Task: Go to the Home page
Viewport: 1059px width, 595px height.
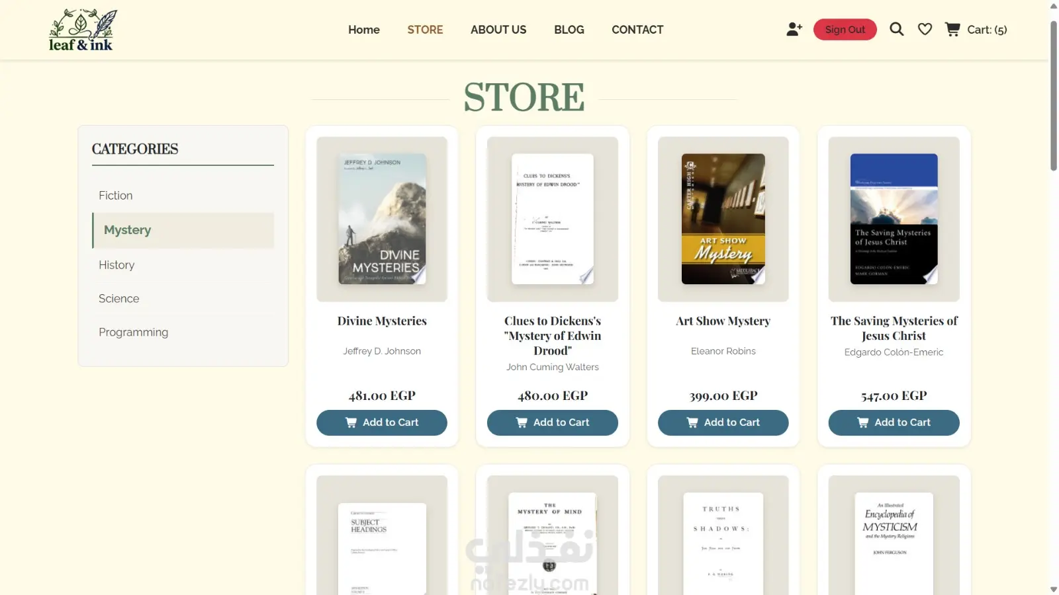Action: pos(364,30)
